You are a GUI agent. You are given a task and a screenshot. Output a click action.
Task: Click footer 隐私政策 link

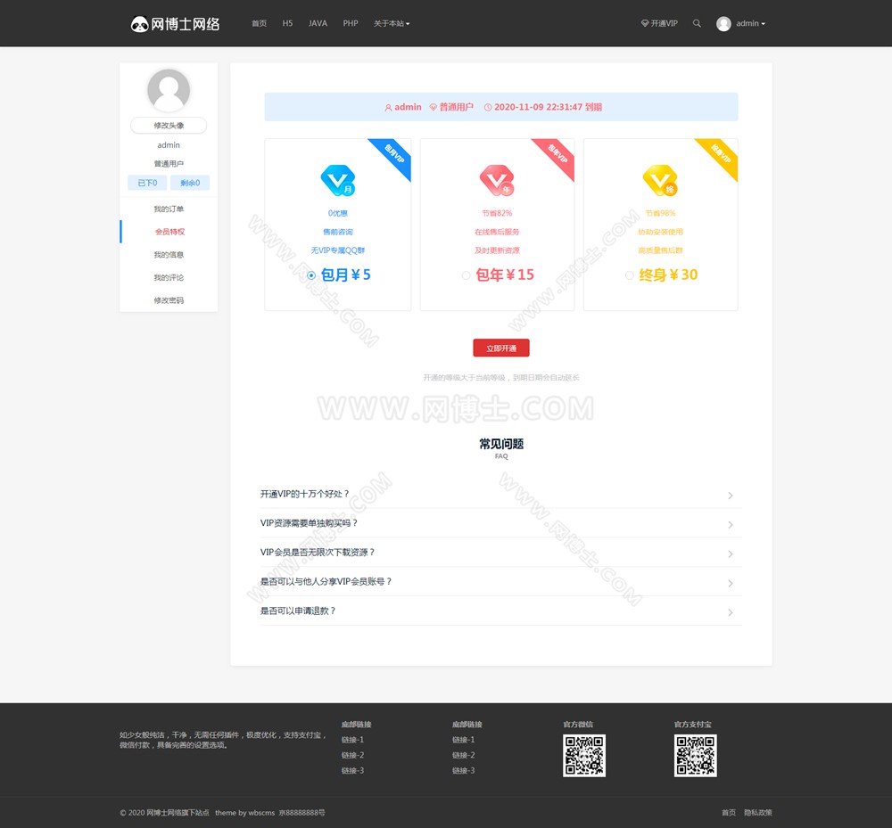pos(758,813)
